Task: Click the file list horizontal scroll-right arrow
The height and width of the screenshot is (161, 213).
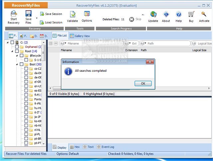Action: pyautogui.click(x=209, y=88)
